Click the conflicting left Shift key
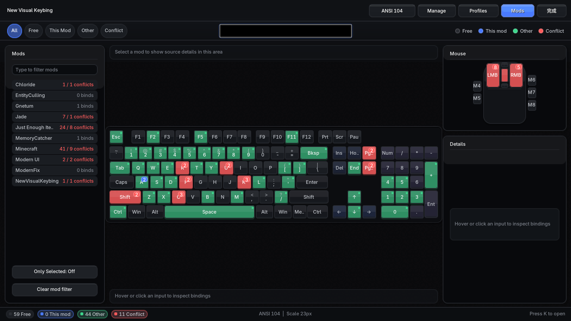Image resolution: width=571 pixels, height=321 pixels. coord(125,197)
